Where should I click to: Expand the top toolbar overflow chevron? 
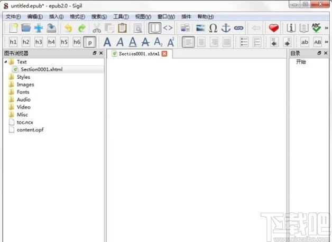pyautogui.click(x=327, y=28)
